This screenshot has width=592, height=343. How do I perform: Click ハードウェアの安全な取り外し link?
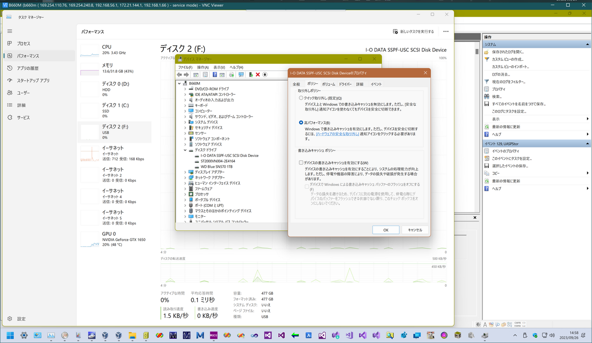point(337,134)
